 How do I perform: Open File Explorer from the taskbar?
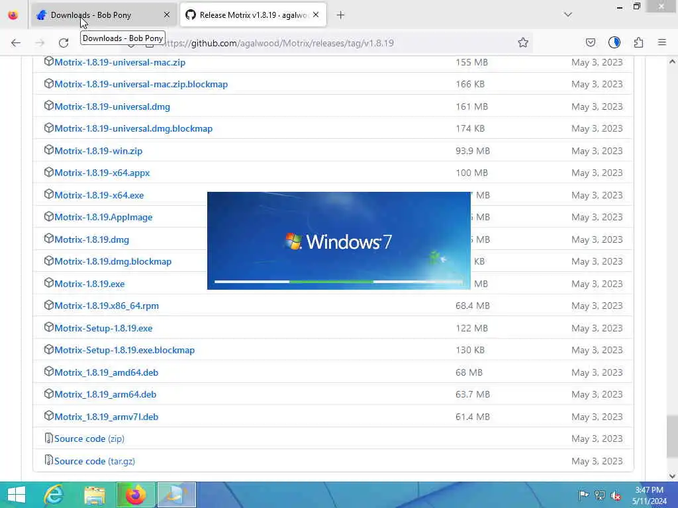95,495
